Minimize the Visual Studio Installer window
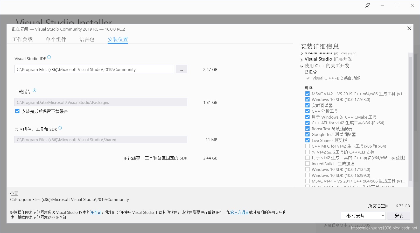This screenshot has width=420, height=233. (x=382, y=5)
